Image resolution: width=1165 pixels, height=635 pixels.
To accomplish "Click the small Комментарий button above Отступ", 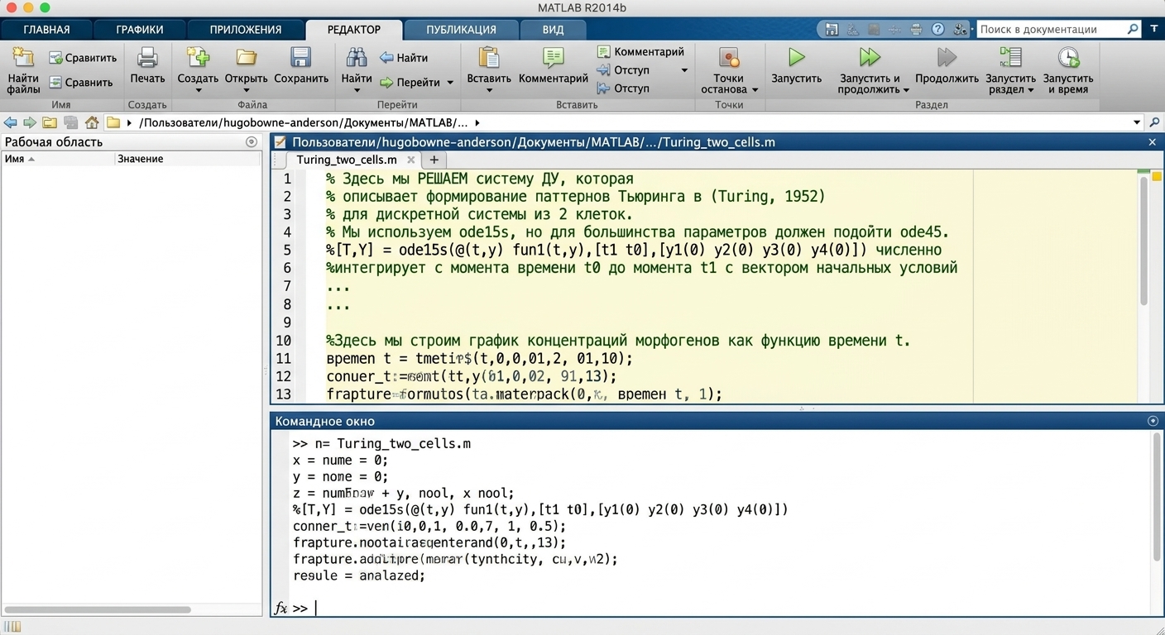I will [640, 51].
